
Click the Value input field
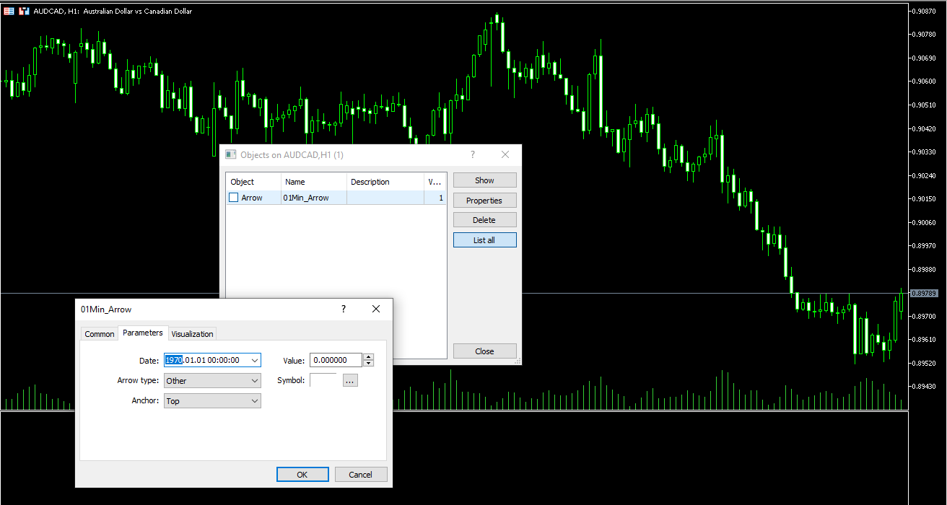coord(336,360)
